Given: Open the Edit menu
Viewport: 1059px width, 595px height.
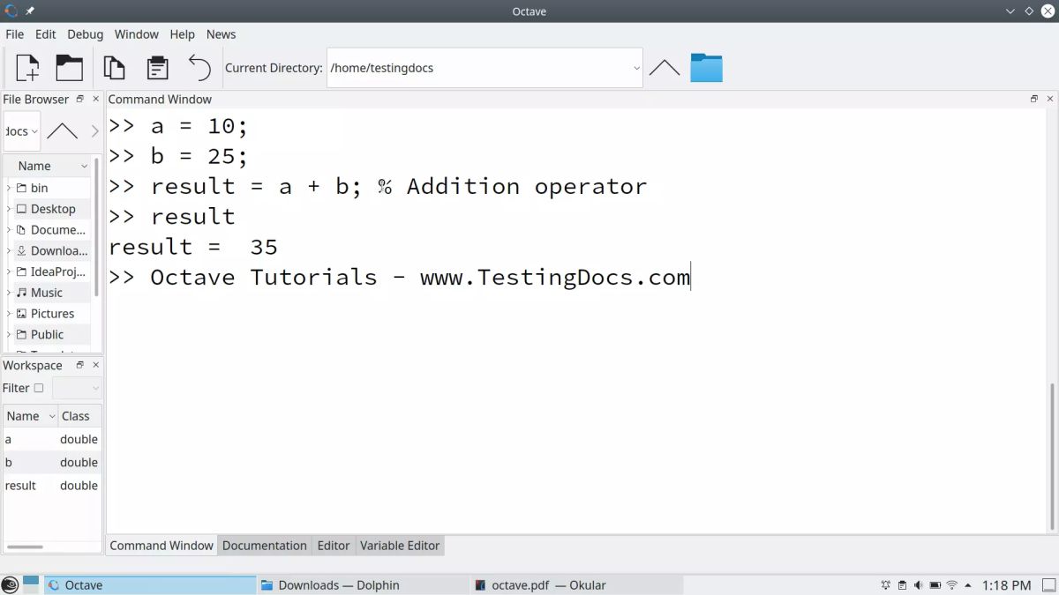Looking at the screenshot, I should [x=46, y=34].
